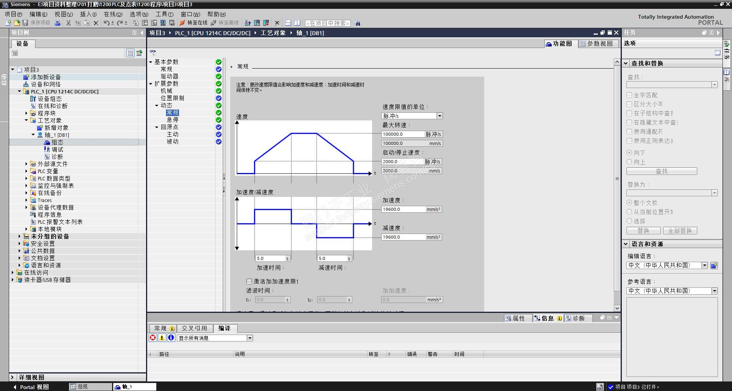This screenshot has width=732, height=391.
Task: Open the 编辑语言 dropdown
Action: pyautogui.click(x=705, y=265)
